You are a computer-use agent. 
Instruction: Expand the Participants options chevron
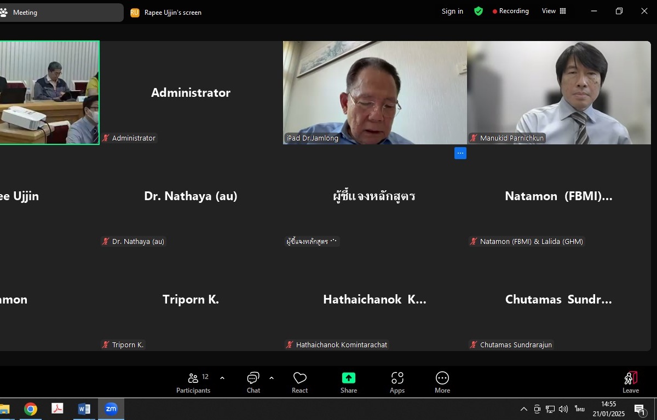coord(222,378)
